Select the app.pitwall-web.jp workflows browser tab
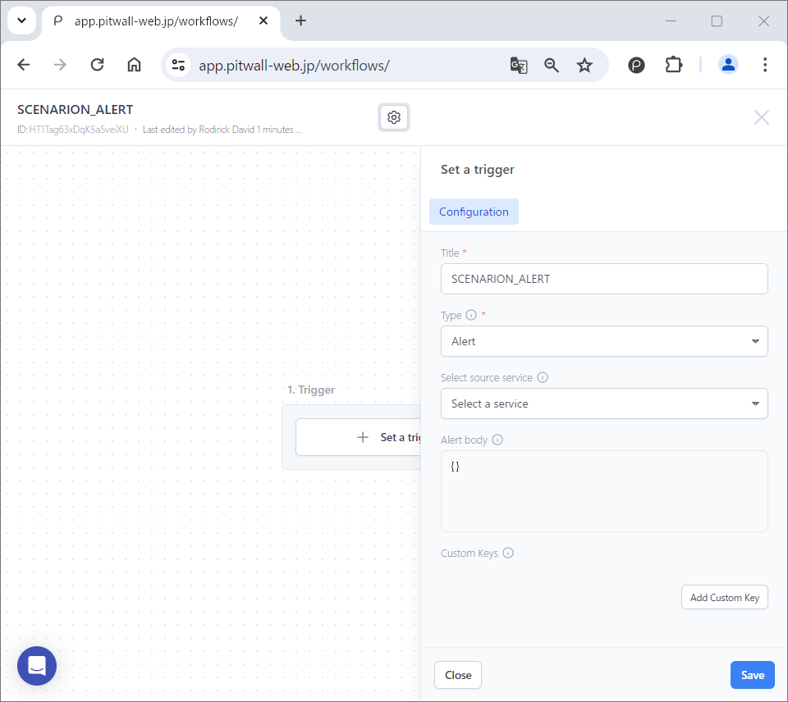This screenshot has height=702, width=788. point(156,21)
